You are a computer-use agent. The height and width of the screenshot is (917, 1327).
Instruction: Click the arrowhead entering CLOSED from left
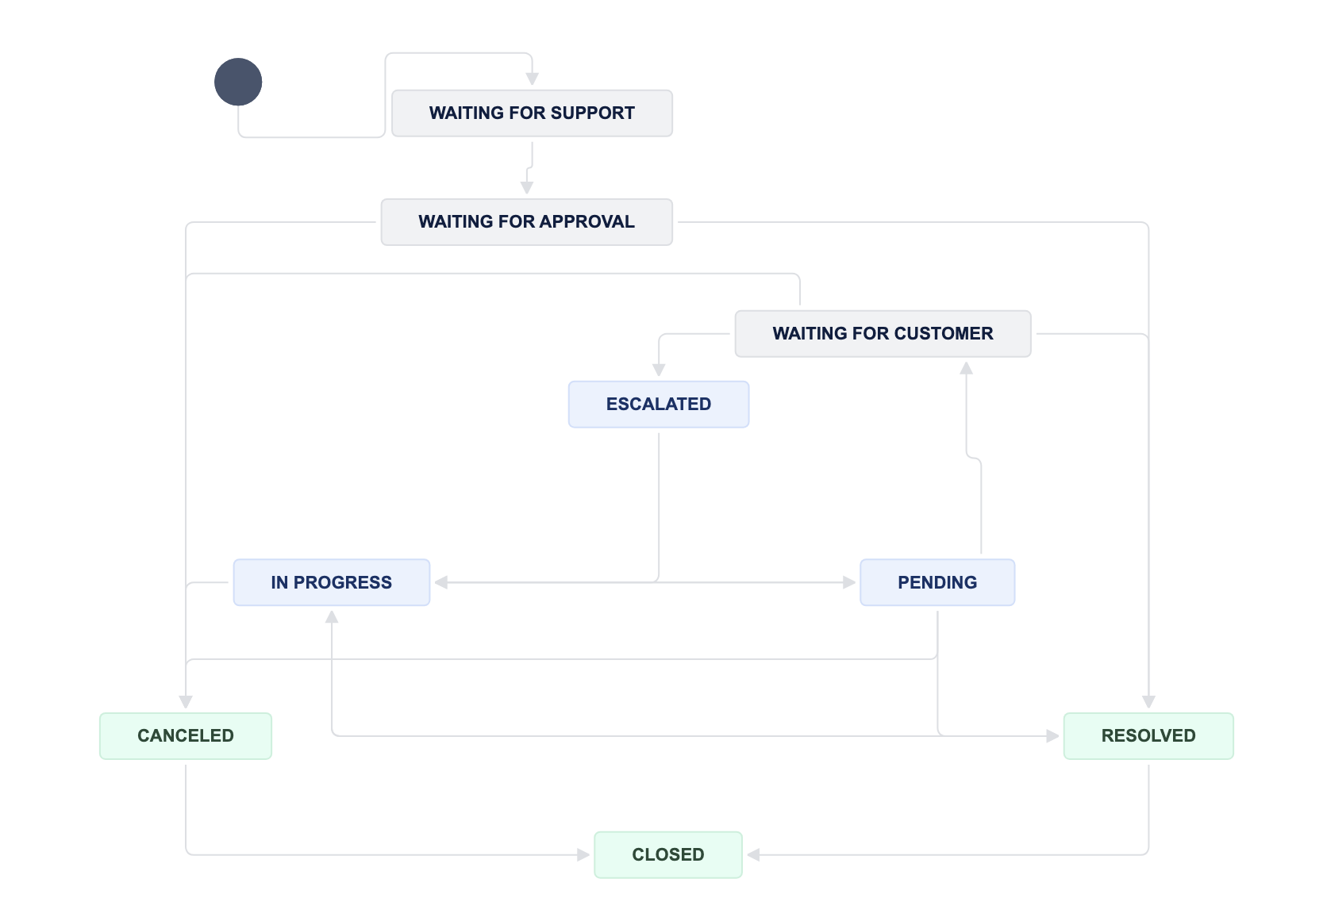[x=583, y=855]
